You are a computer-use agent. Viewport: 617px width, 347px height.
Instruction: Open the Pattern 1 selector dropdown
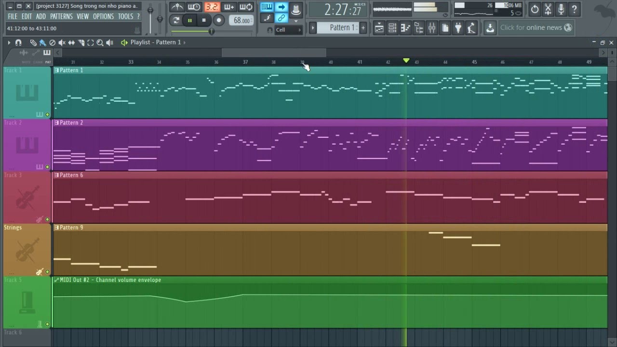[x=338, y=27]
